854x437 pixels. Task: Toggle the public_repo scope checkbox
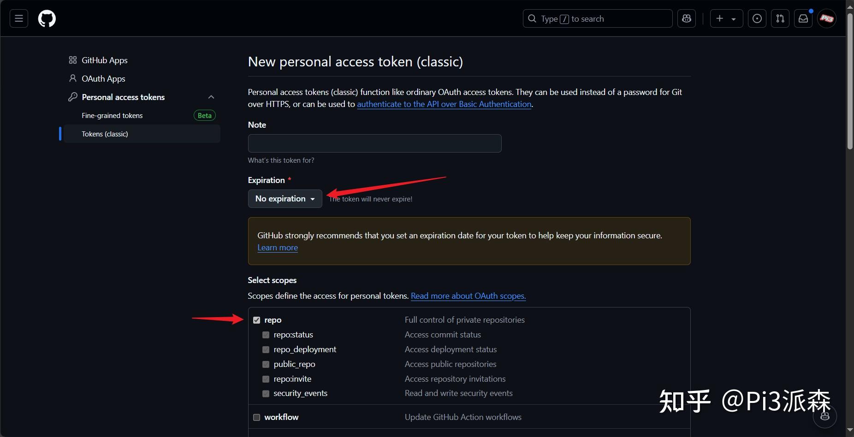click(x=266, y=364)
